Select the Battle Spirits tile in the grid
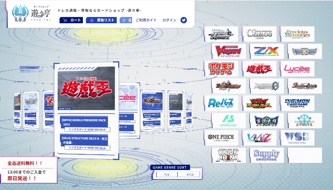 tap(305, 86)
